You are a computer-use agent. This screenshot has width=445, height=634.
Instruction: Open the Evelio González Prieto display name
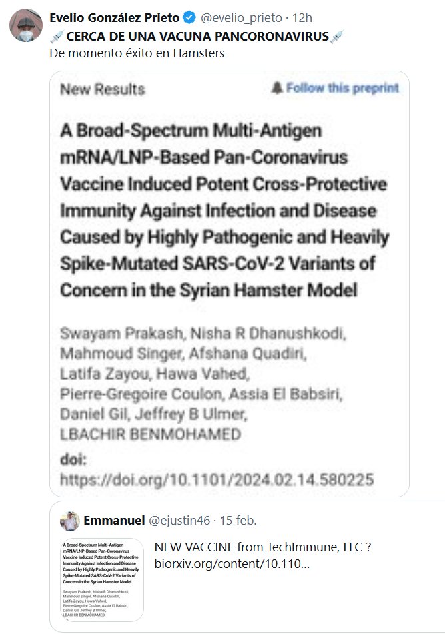pos(115,18)
